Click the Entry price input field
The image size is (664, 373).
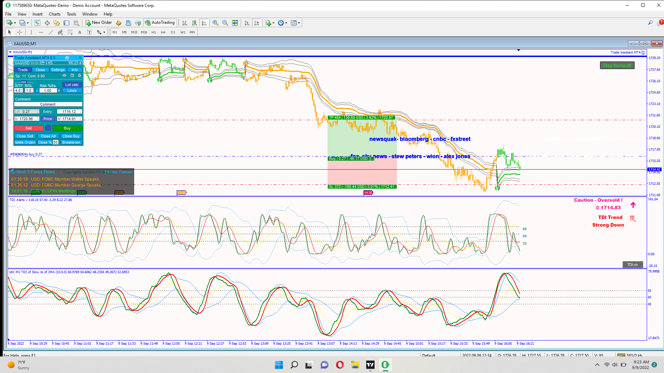[69, 112]
